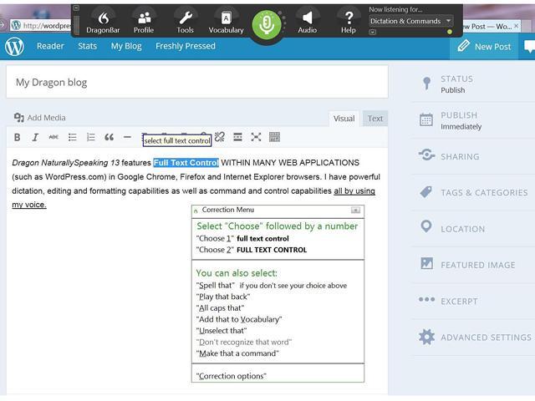Screen dimensions: 535x401
Task: Insert a horizontal line
Action: tap(127, 137)
